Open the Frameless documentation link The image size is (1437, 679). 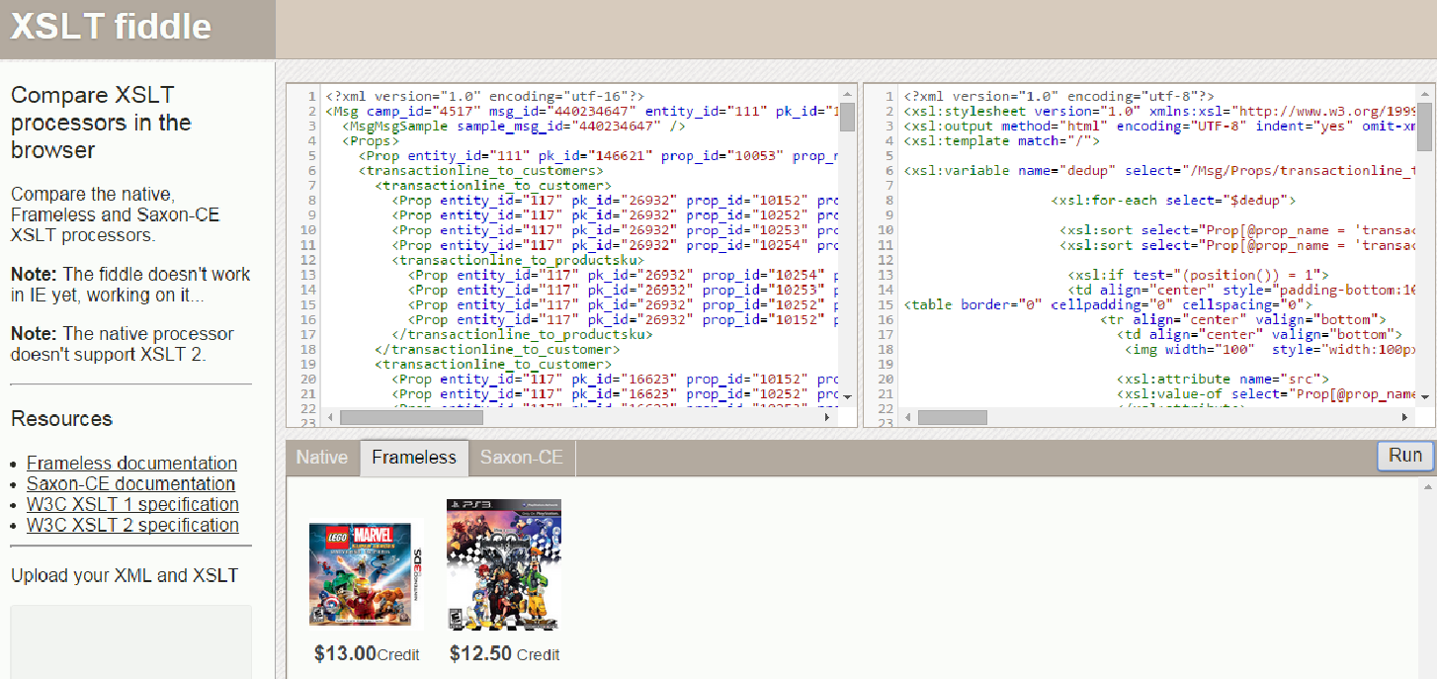pyautogui.click(x=131, y=464)
